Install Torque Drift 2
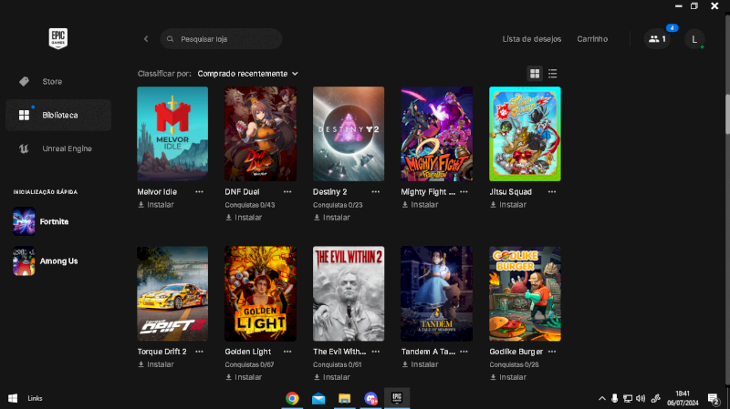The width and height of the screenshot is (730, 409). [x=156, y=364]
